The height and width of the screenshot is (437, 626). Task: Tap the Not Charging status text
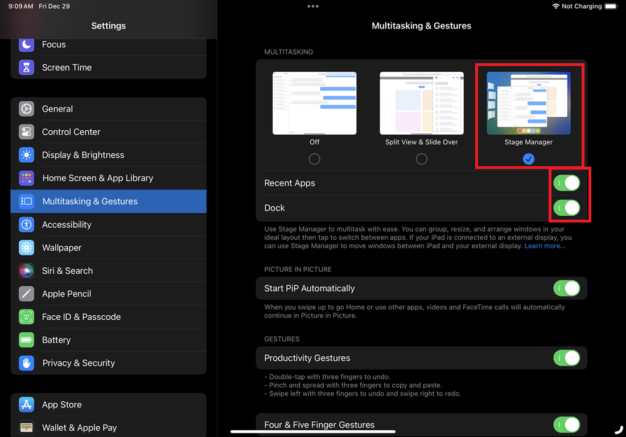582,6
